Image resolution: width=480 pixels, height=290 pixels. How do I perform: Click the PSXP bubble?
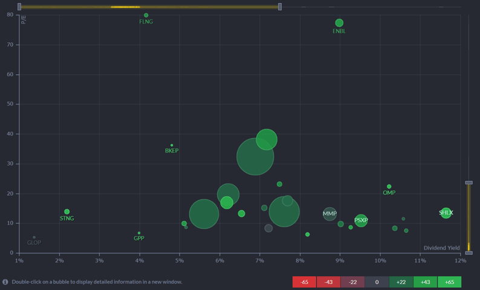click(361, 221)
